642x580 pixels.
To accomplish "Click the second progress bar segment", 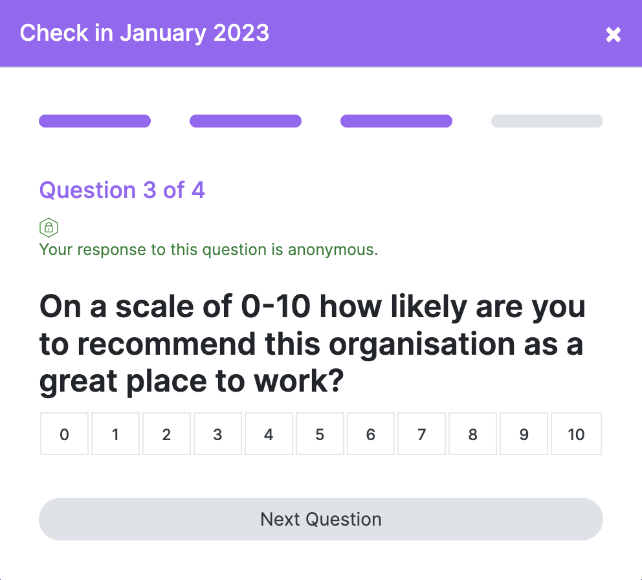I will tap(246, 121).
